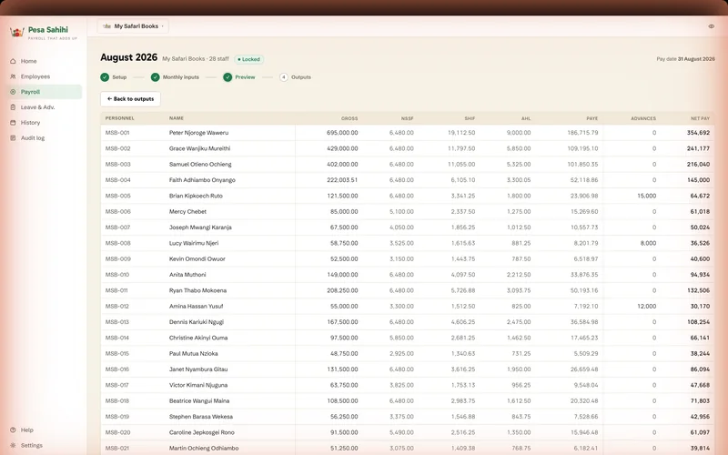Viewport: 728px width, 455px height.
Task: Click Lucy Wairimu Njeri's advance 8,000
Action: (648, 243)
